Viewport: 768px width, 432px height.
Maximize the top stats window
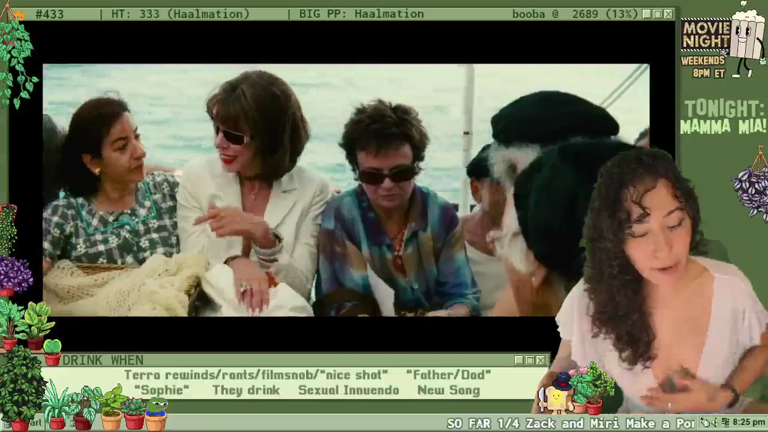658,14
